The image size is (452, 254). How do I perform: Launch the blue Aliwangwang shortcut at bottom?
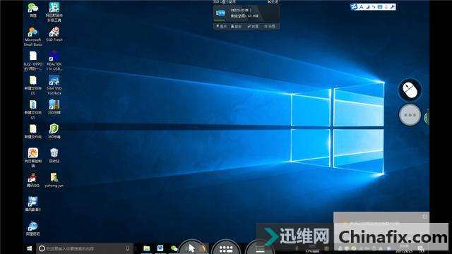pyautogui.click(x=33, y=229)
